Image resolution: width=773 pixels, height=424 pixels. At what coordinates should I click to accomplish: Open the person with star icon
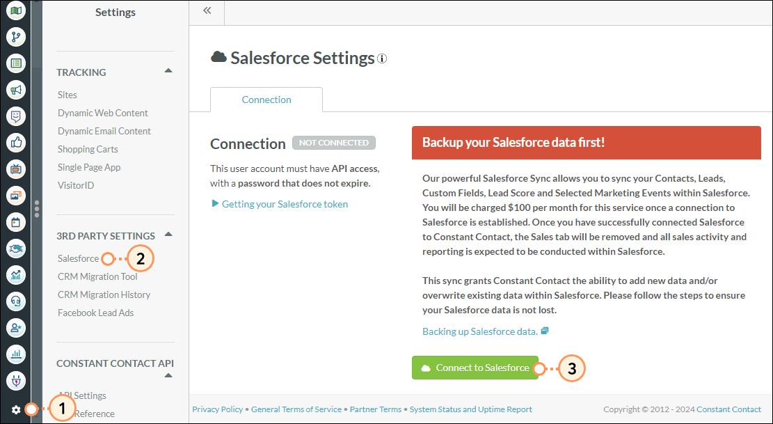click(x=16, y=327)
